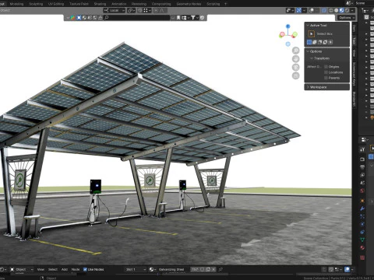
Task: Enable Use Nodes checkbox in node editor
Action: pyautogui.click(x=85, y=270)
